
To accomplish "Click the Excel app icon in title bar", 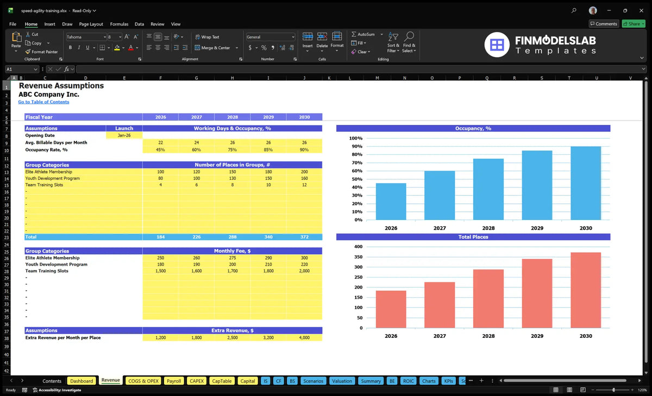I will [x=10, y=10].
